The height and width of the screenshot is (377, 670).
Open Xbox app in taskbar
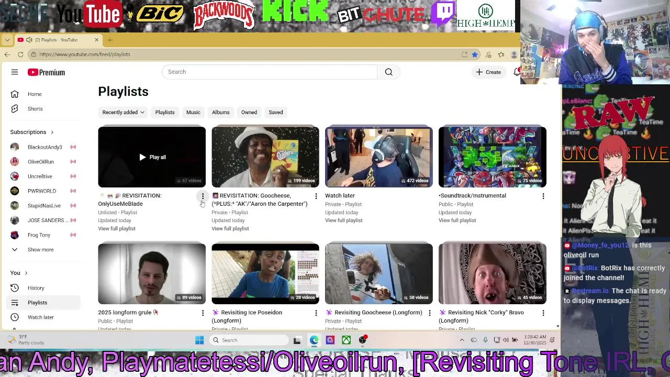(x=347, y=340)
